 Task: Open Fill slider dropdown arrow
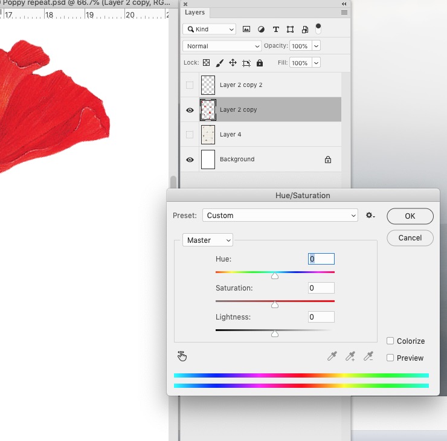click(316, 63)
